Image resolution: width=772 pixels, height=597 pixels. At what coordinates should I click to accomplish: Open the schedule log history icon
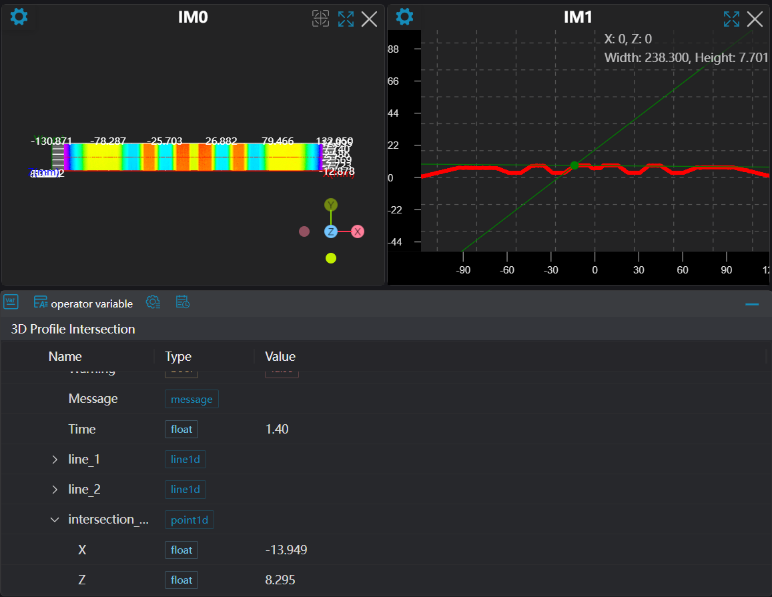coord(183,302)
